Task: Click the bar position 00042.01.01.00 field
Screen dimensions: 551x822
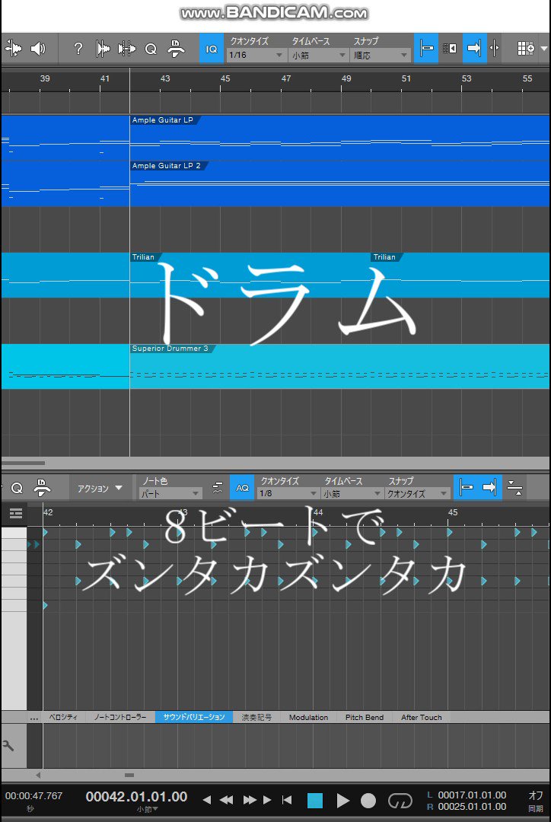Action: coord(136,797)
